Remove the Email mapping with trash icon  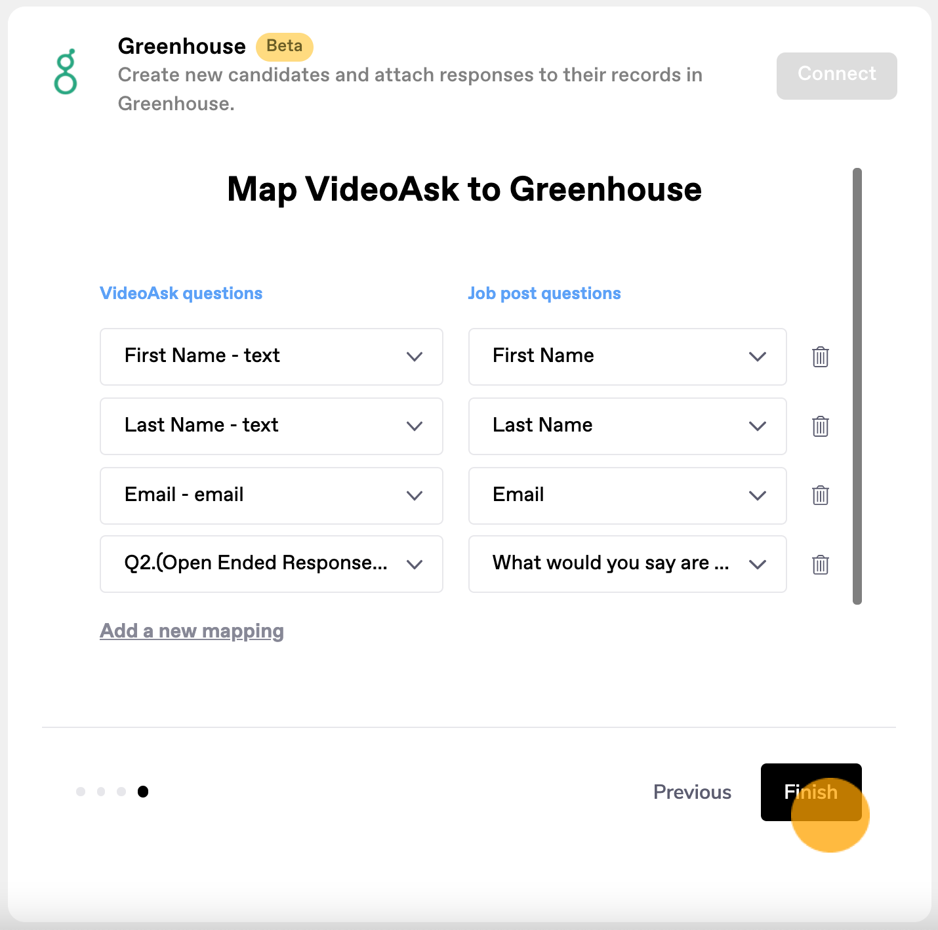click(821, 495)
